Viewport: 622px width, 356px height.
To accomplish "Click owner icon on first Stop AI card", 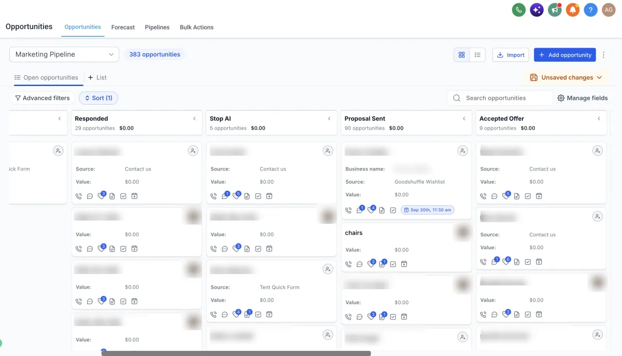I will point(328,151).
